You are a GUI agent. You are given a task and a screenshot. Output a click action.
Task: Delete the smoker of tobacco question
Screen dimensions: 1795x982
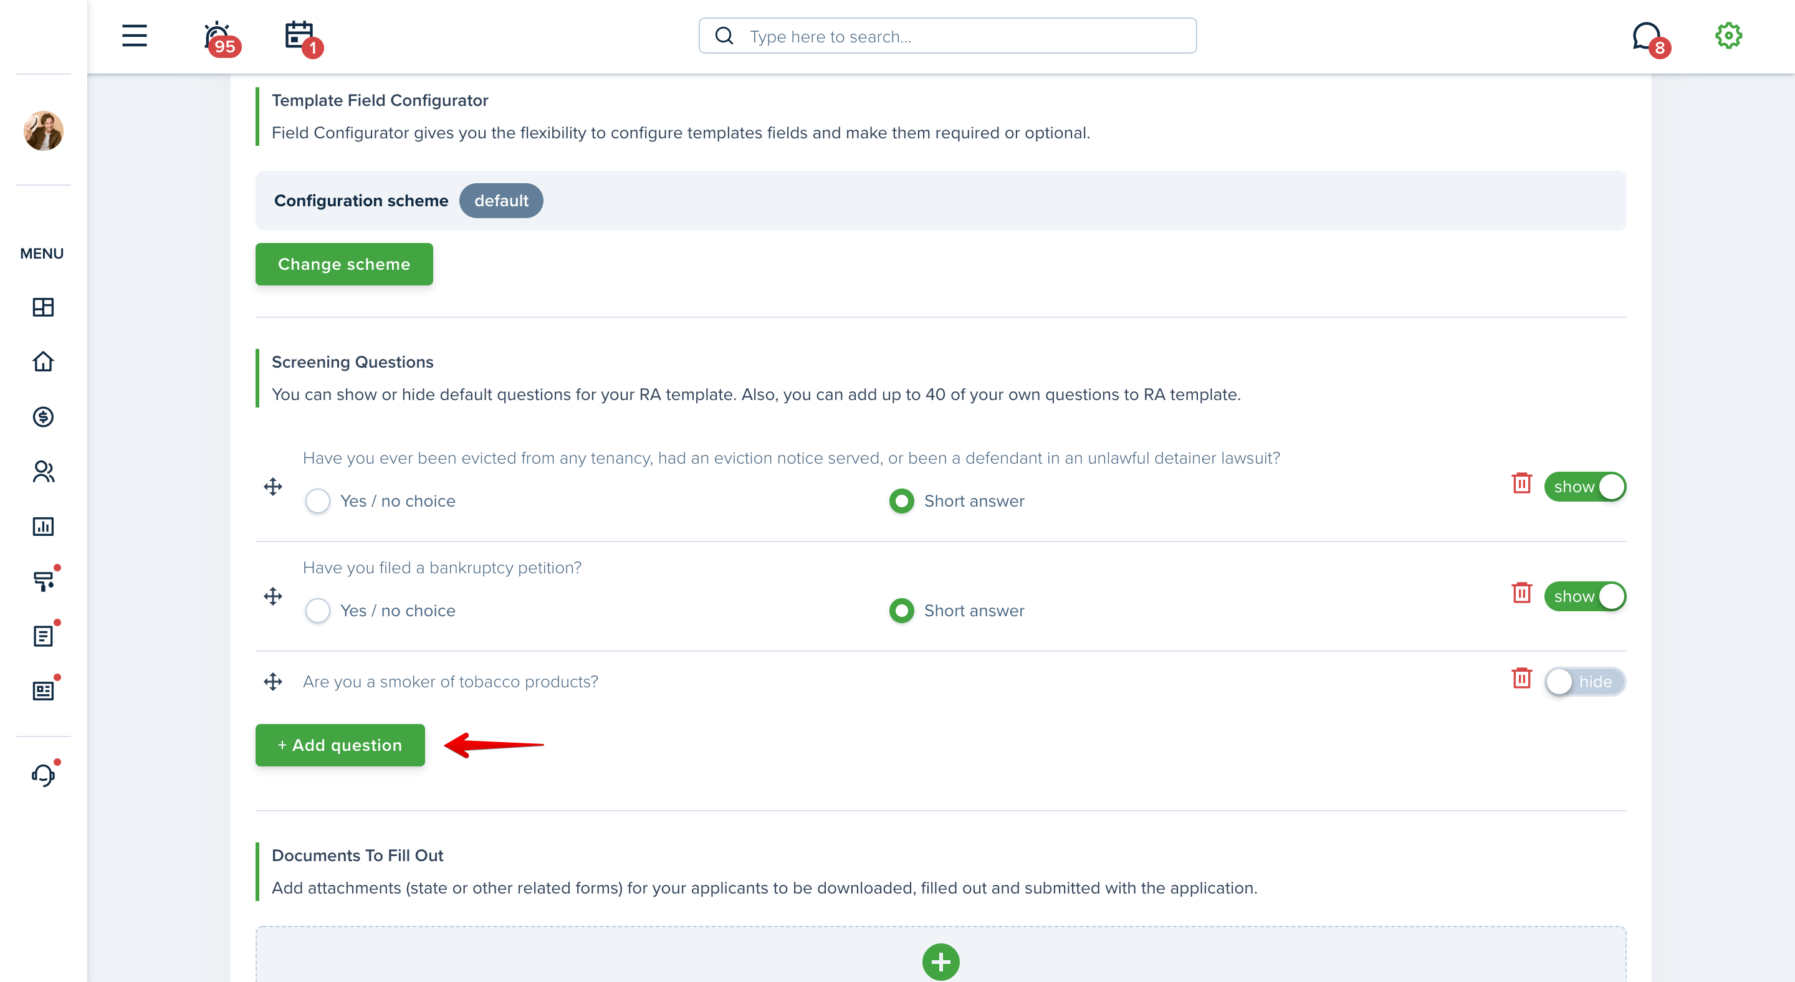(x=1521, y=678)
